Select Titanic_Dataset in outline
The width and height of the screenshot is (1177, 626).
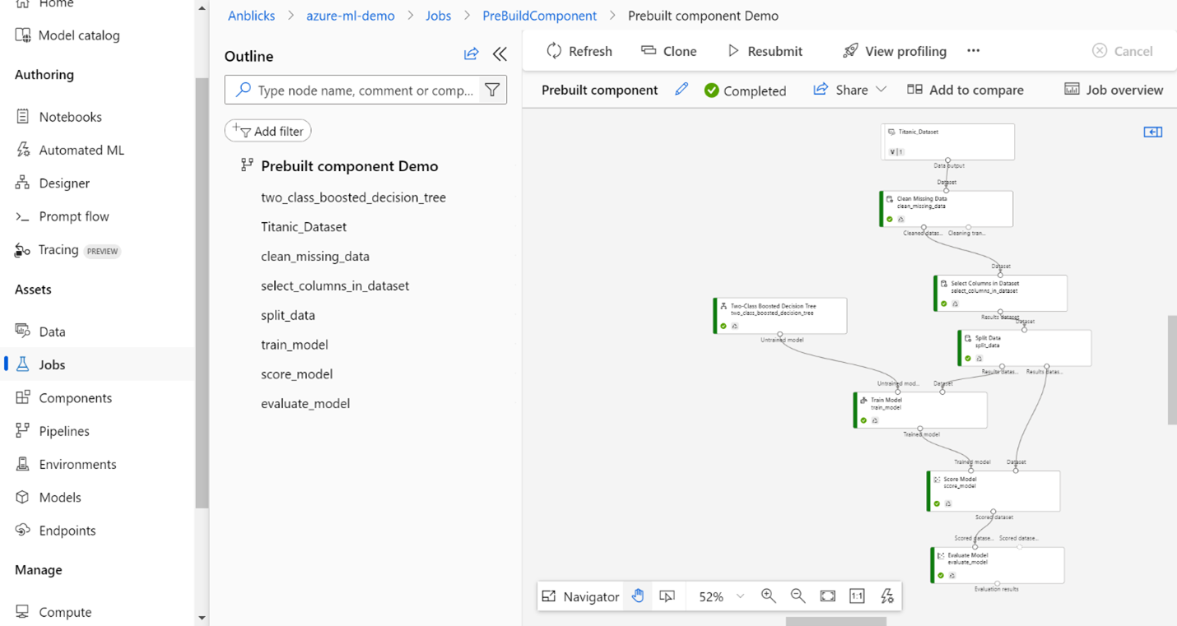[304, 227]
